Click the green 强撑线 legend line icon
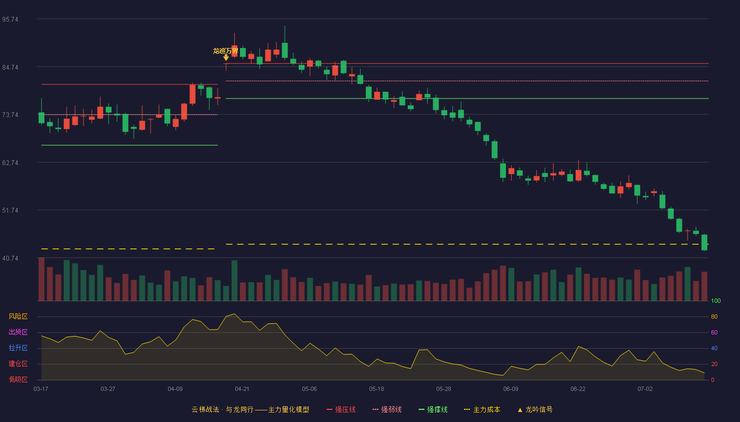The width and height of the screenshot is (740, 422). [422, 409]
